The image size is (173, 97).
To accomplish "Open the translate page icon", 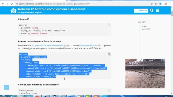I will pos(156,4).
